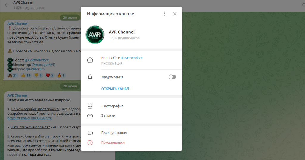Viewport: 305px width, 160px height.
Task: Open the three-dot menu in channel info
Action: [x=164, y=14]
